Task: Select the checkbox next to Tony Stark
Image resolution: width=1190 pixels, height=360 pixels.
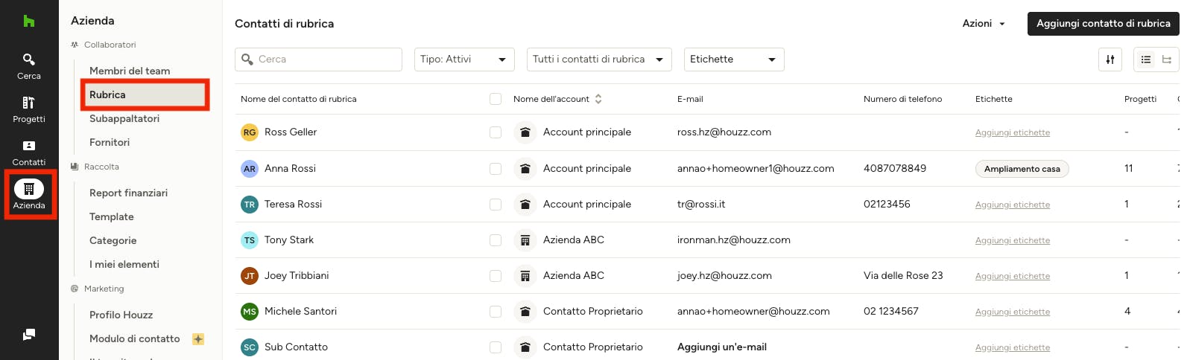Action: [496, 240]
